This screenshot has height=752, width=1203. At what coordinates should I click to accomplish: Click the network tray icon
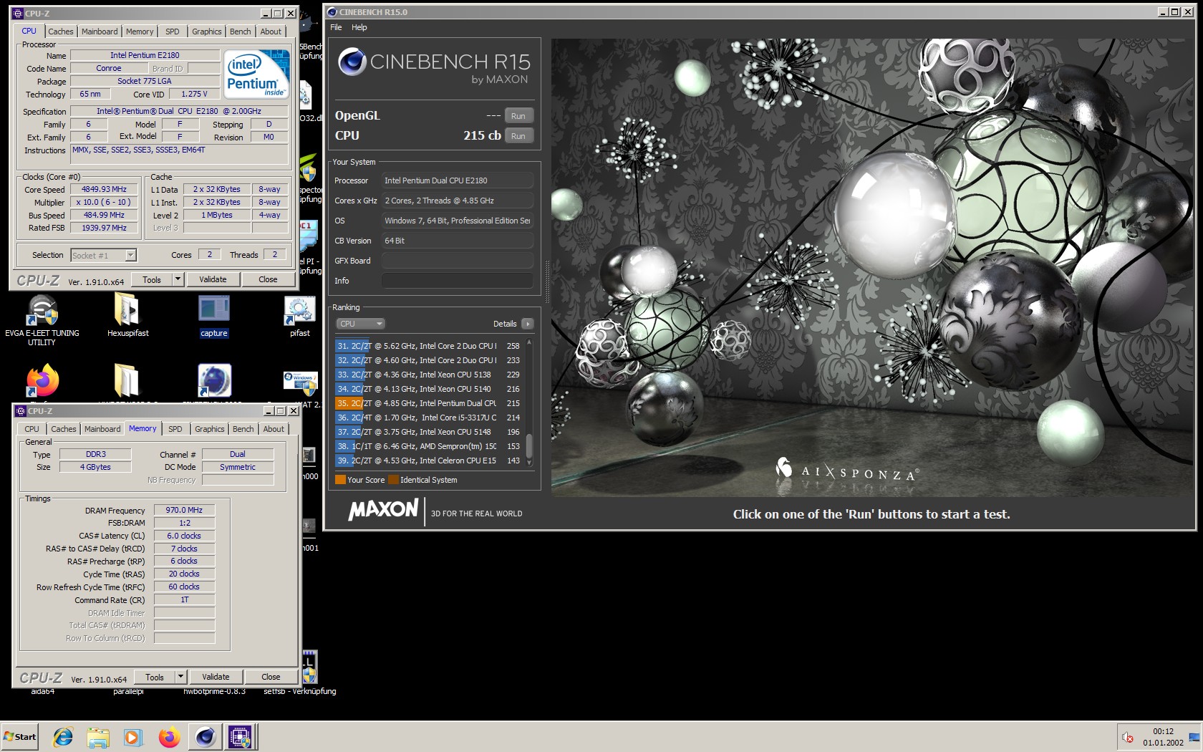point(1194,738)
